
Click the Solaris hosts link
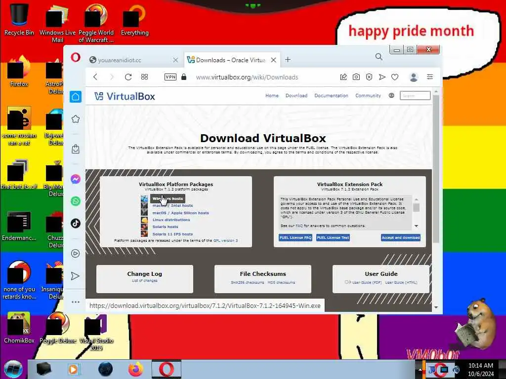165,227
